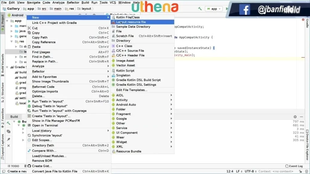
Task: Click the Make Project hammer icon in toolbar
Action: pos(200,8)
